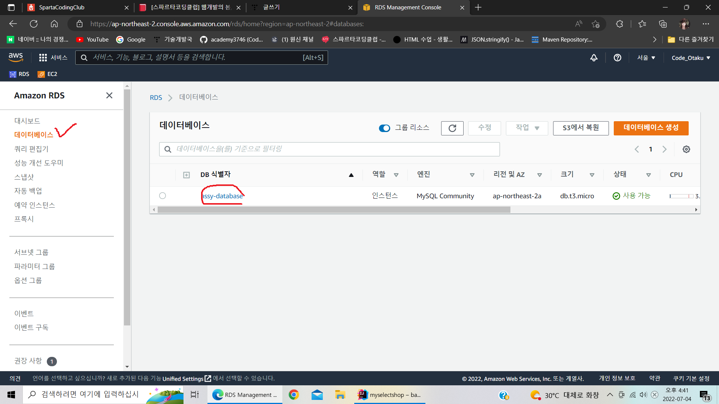
Task: Open 쿼리 편집기 in sidebar
Action: point(31,149)
